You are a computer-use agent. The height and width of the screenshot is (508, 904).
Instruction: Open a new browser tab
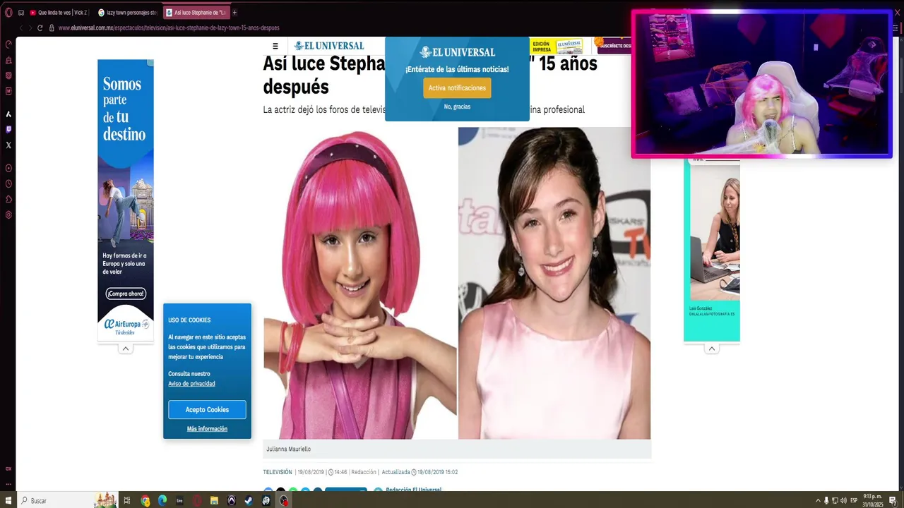tap(234, 12)
